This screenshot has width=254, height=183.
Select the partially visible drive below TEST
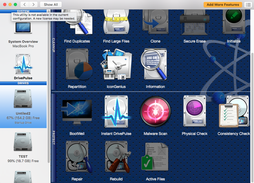pyautogui.click(x=23, y=177)
